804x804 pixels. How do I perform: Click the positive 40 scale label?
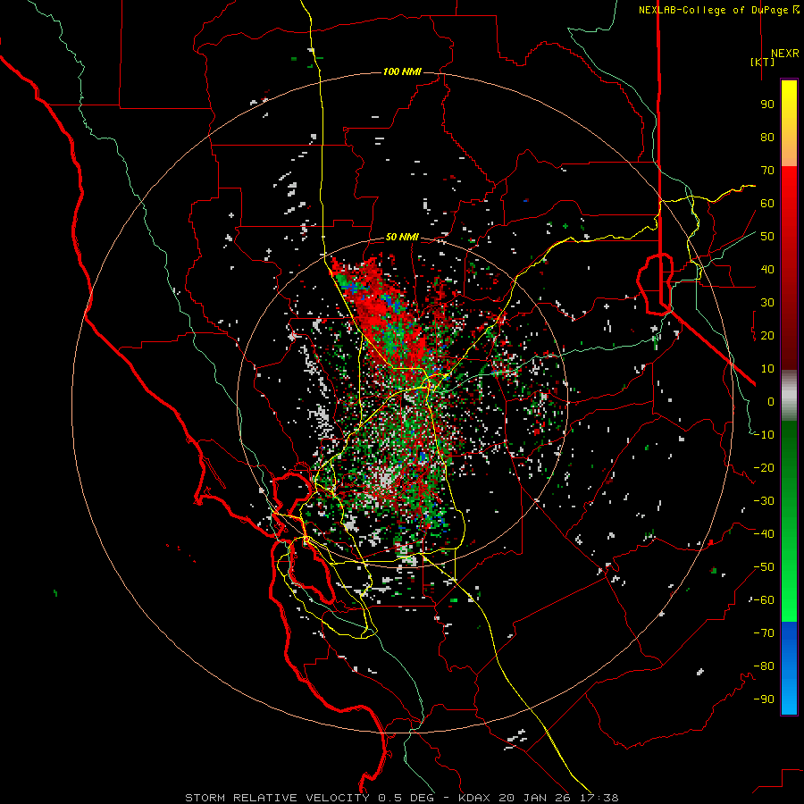(767, 270)
